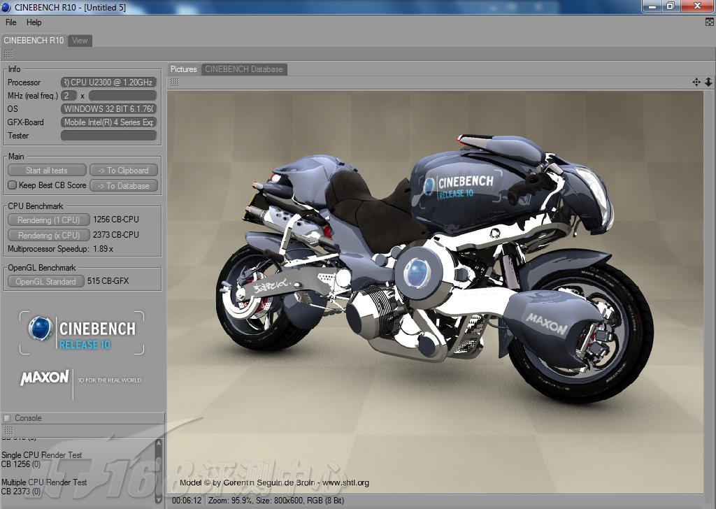
Task: Select the Pictures tab
Action: tap(184, 69)
